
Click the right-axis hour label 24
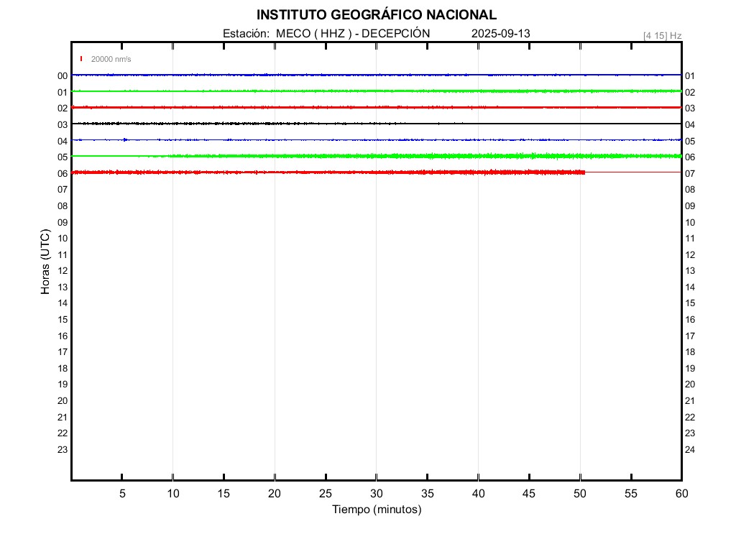click(690, 450)
